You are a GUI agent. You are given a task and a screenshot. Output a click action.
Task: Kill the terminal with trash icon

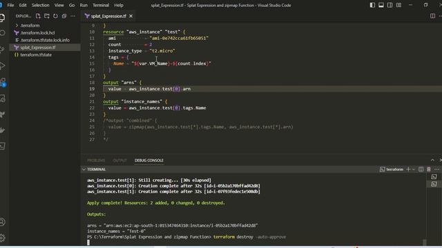pyautogui.click(x=429, y=169)
